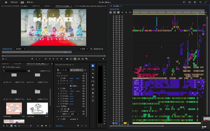Screen dimensions: 210x131
Task: Select the conte16.jpg thumbnail
Action: point(37,108)
